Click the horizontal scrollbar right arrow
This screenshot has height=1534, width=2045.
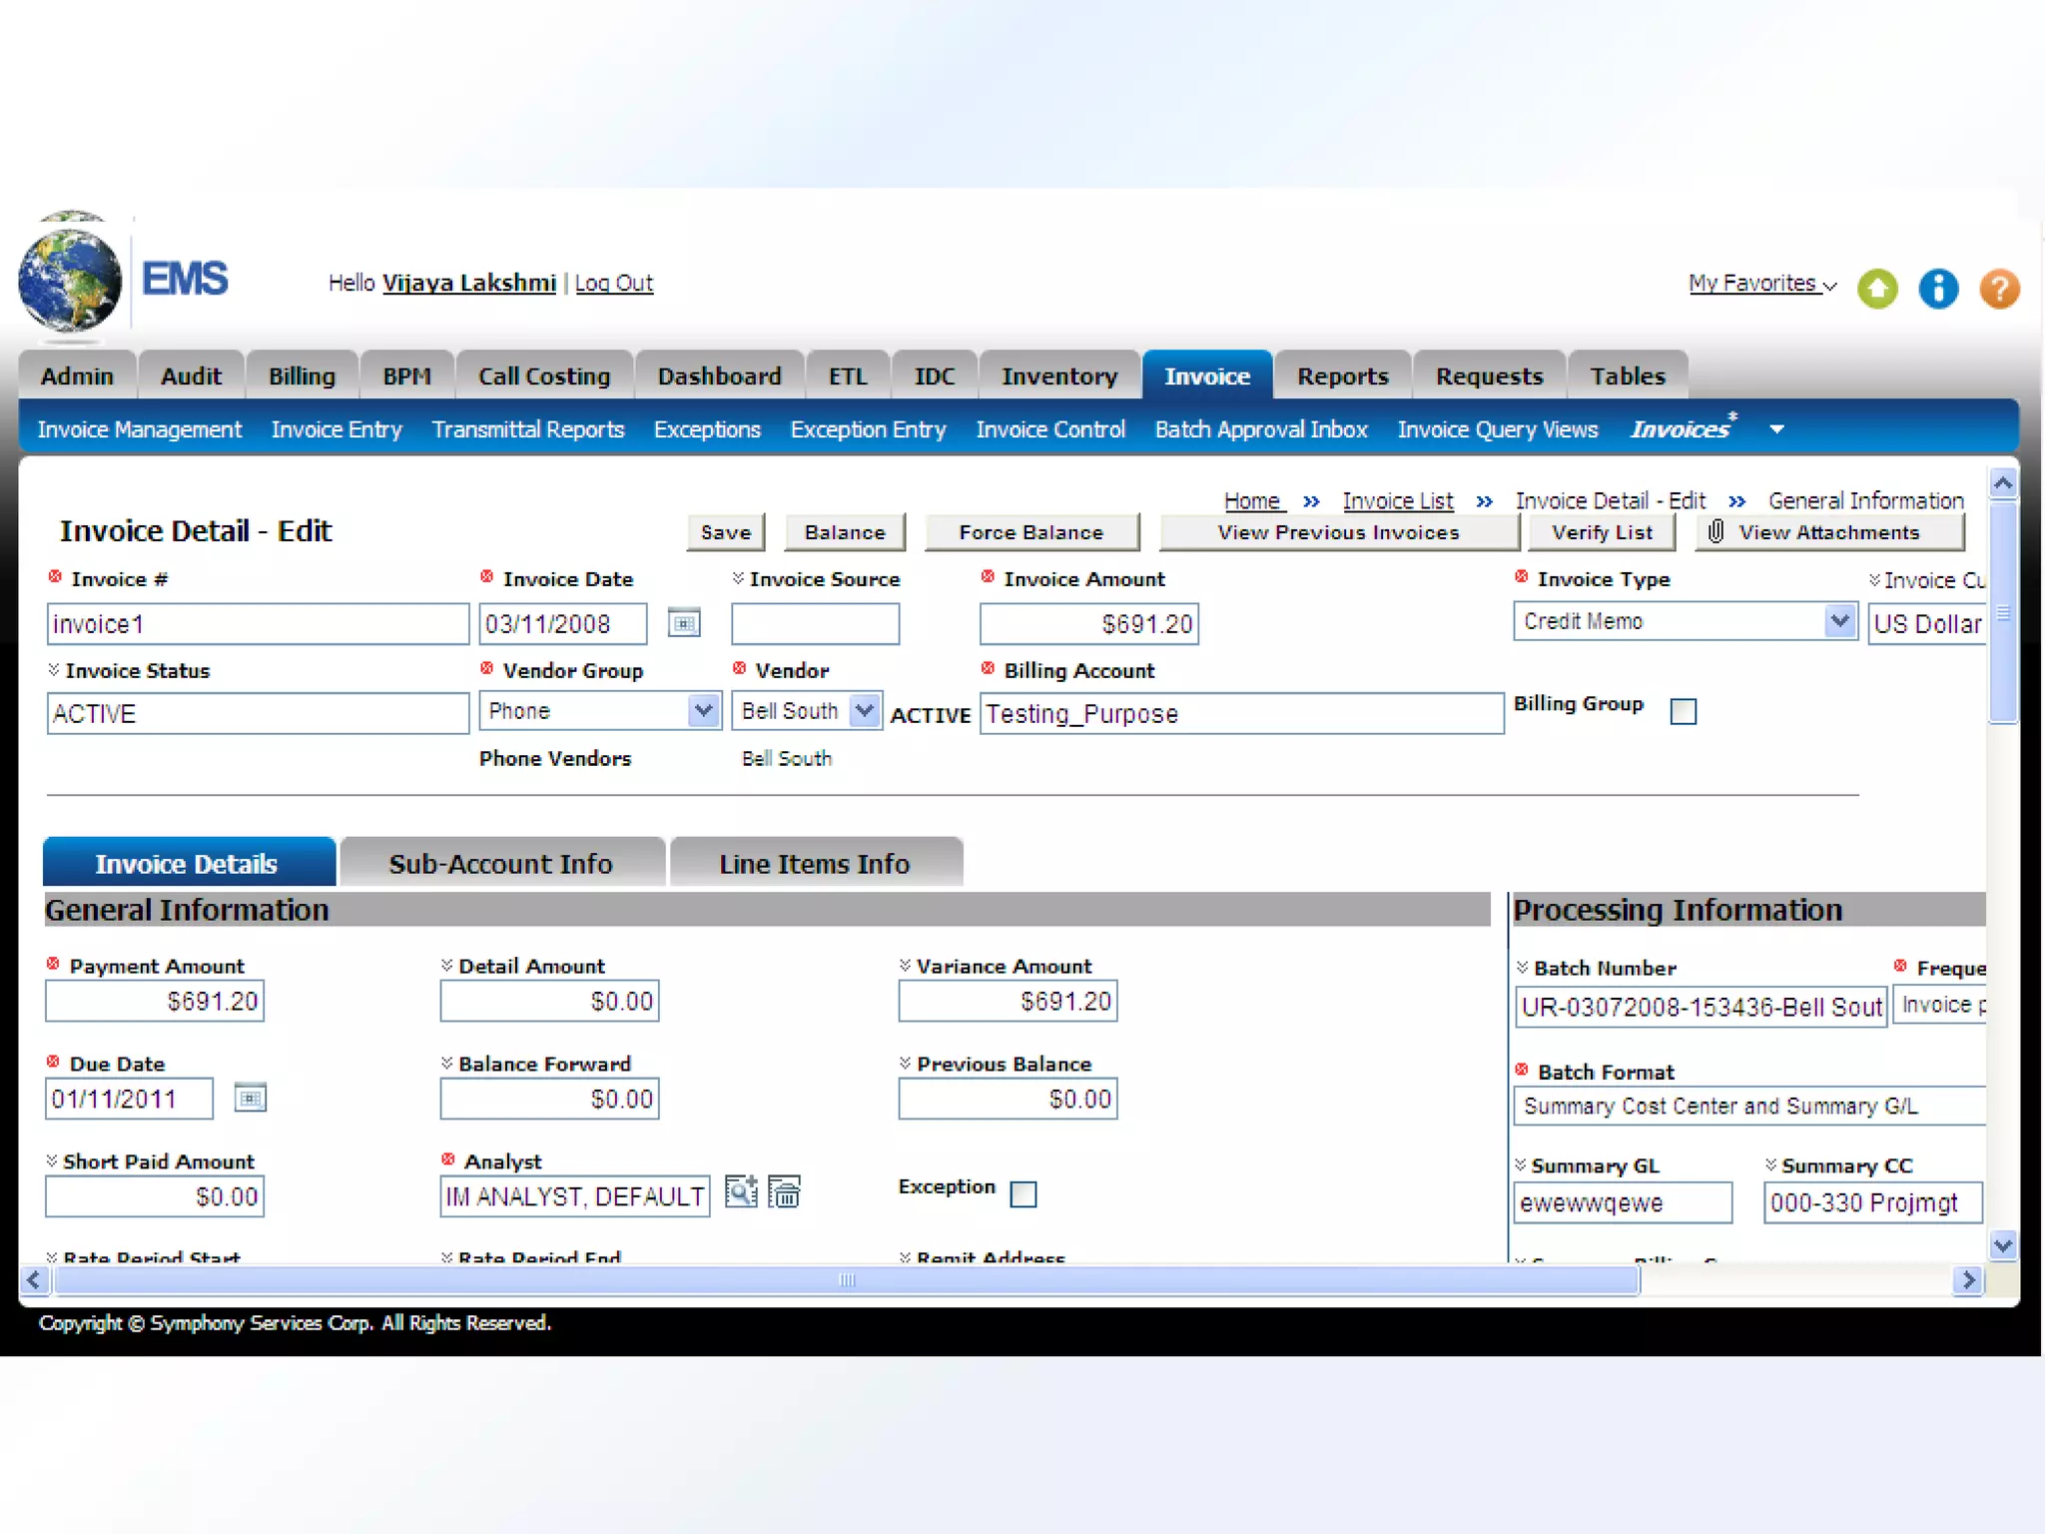point(1967,1280)
